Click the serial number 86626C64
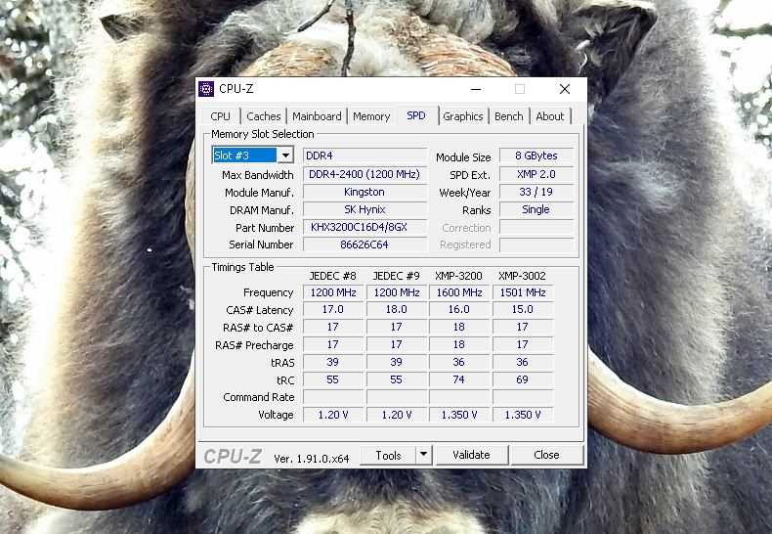Viewport: 772px width, 534px height. click(365, 245)
